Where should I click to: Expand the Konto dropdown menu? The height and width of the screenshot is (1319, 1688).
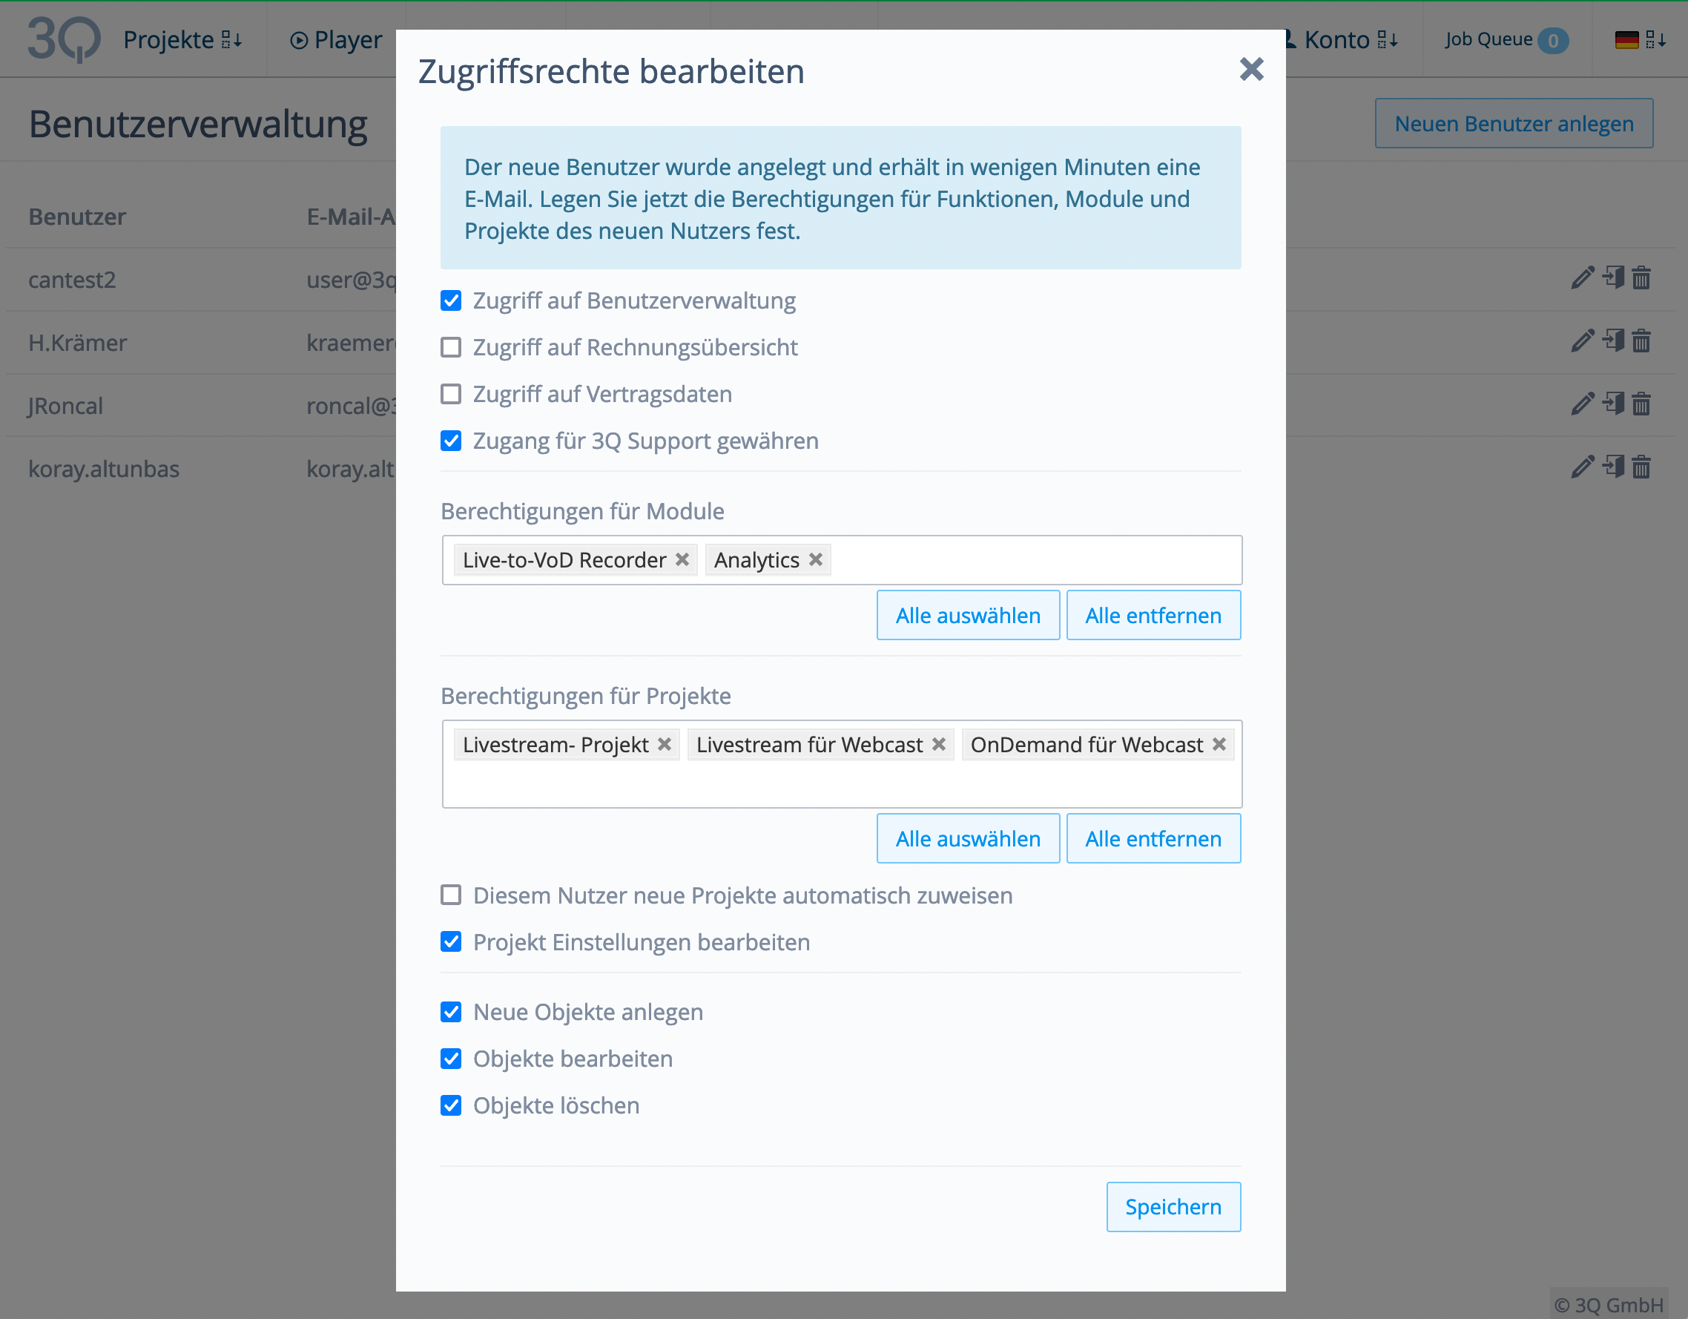coord(1349,39)
